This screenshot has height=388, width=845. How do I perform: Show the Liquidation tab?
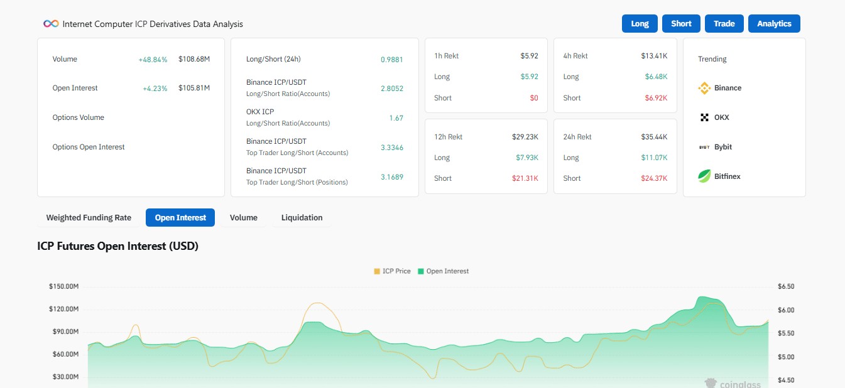(x=302, y=218)
